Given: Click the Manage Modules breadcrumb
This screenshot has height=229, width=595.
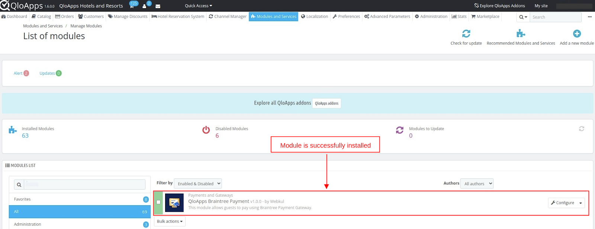Looking at the screenshot, I should 86,26.
